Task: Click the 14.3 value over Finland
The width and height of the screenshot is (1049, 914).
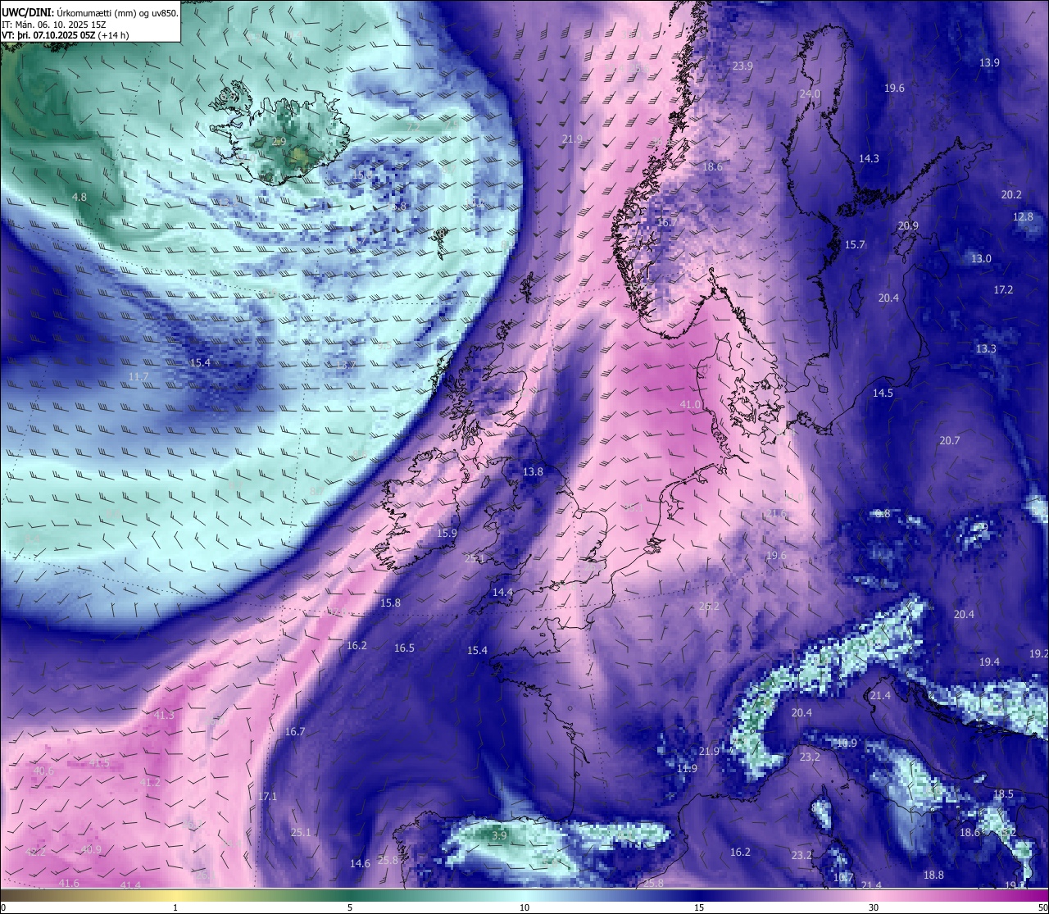Action: [x=869, y=159]
